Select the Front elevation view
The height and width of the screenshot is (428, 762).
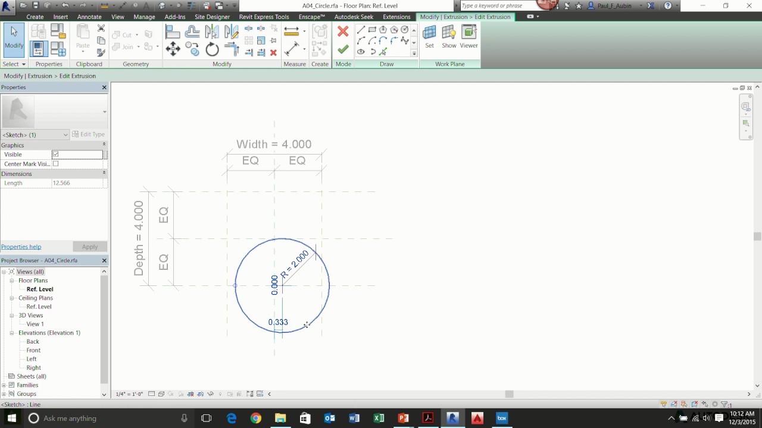click(33, 350)
